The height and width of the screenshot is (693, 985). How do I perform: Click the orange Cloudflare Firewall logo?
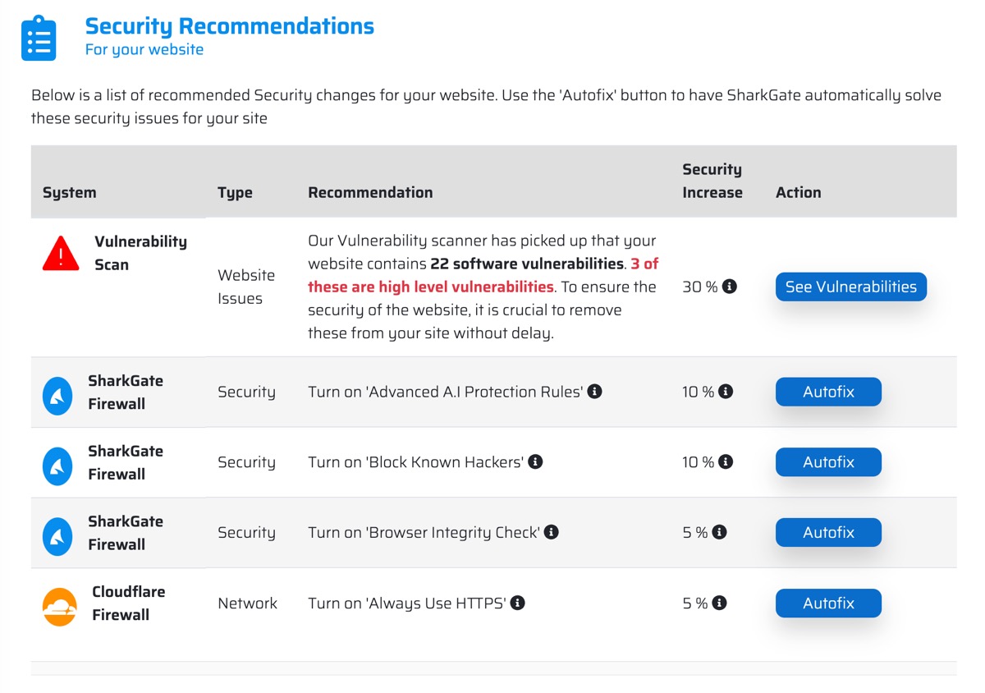tap(60, 607)
